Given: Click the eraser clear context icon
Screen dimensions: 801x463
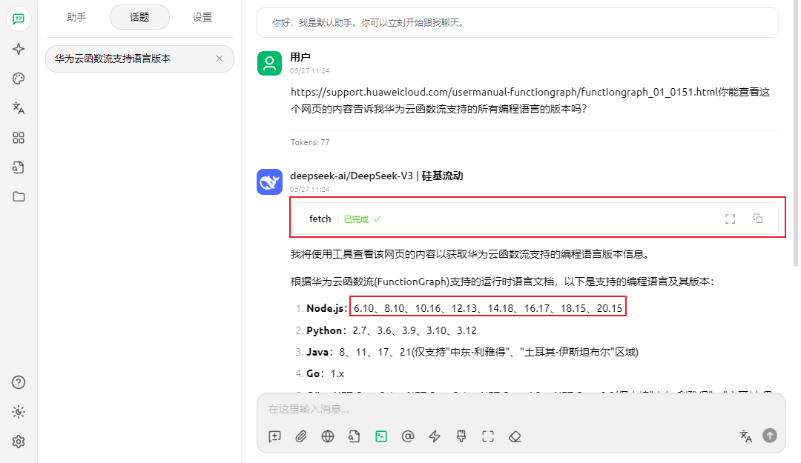Looking at the screenshot, I should [515, 436].
